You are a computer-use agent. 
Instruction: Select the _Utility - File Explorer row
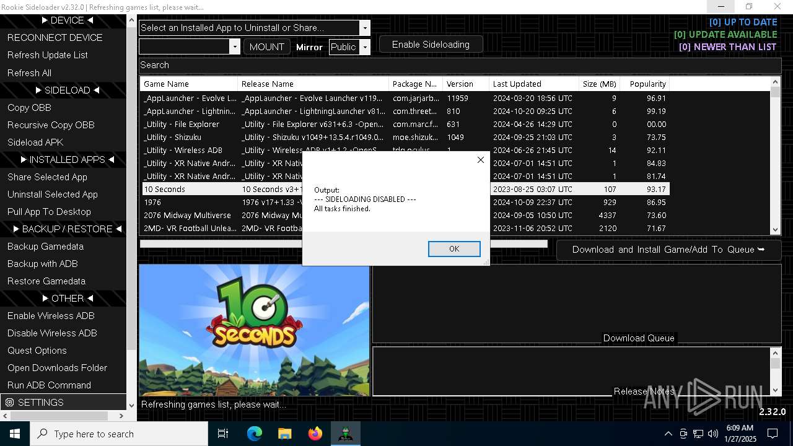coord(405,125)
